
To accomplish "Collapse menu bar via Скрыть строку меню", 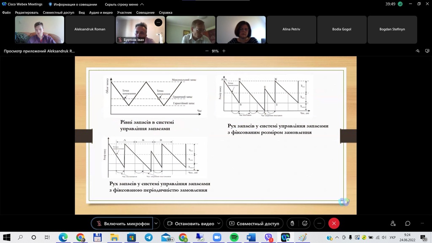I will click(124, 4).
